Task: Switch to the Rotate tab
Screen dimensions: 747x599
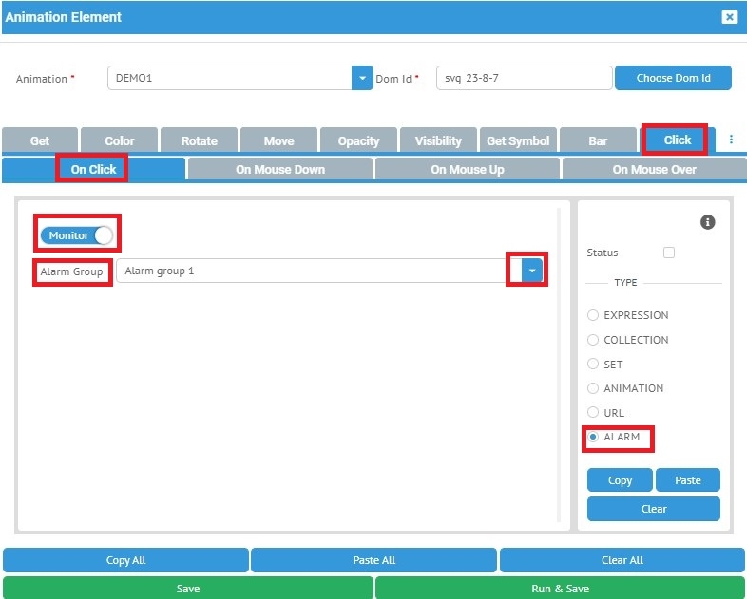Action: tap(200, 140)
